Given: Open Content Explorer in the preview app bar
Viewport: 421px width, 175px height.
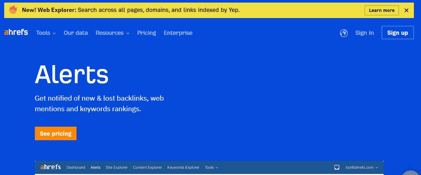Looking at the screenshot, I should pos(148,168).
